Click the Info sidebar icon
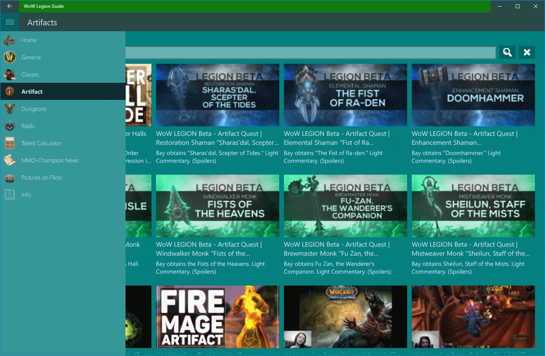This screenshot has height=356, width=545. click(10, 195)
